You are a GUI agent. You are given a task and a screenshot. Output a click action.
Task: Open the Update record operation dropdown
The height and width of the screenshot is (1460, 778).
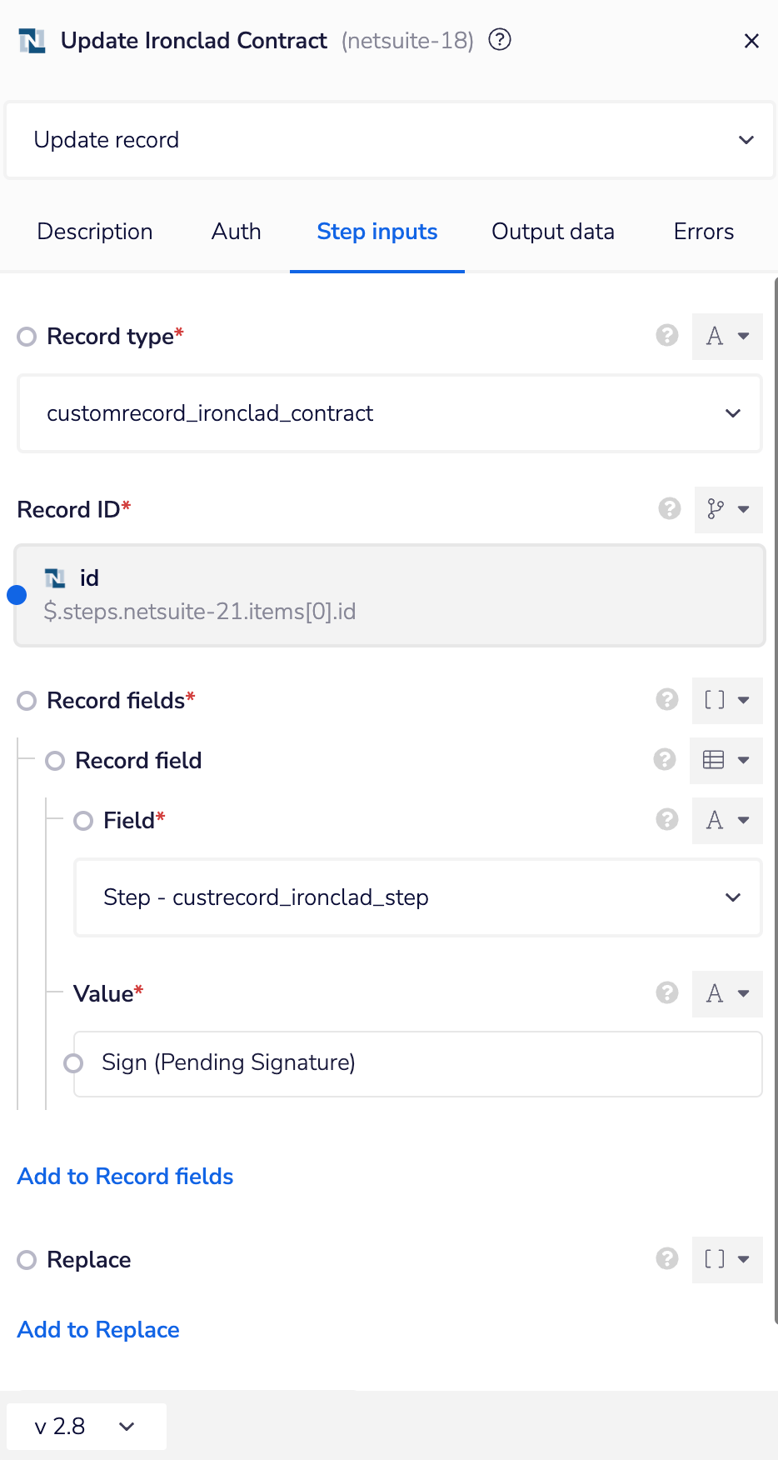tap(389, 139)
